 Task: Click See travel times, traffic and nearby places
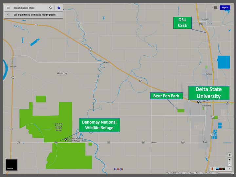click(35, 15)
